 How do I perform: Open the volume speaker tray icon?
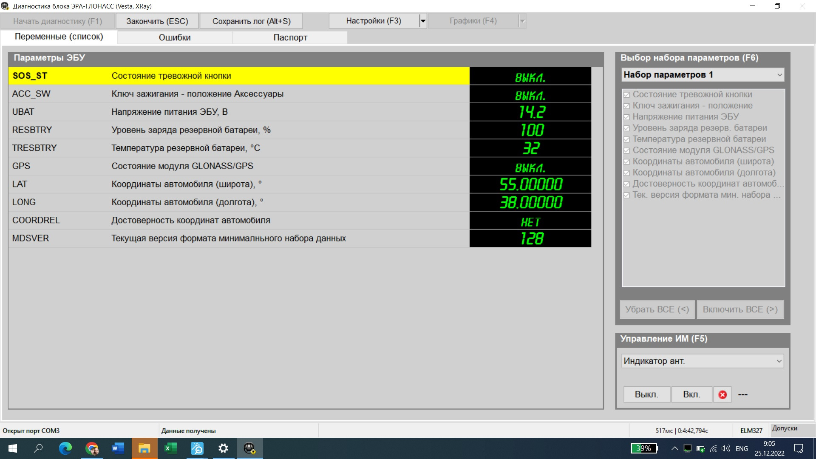[726, 448]
